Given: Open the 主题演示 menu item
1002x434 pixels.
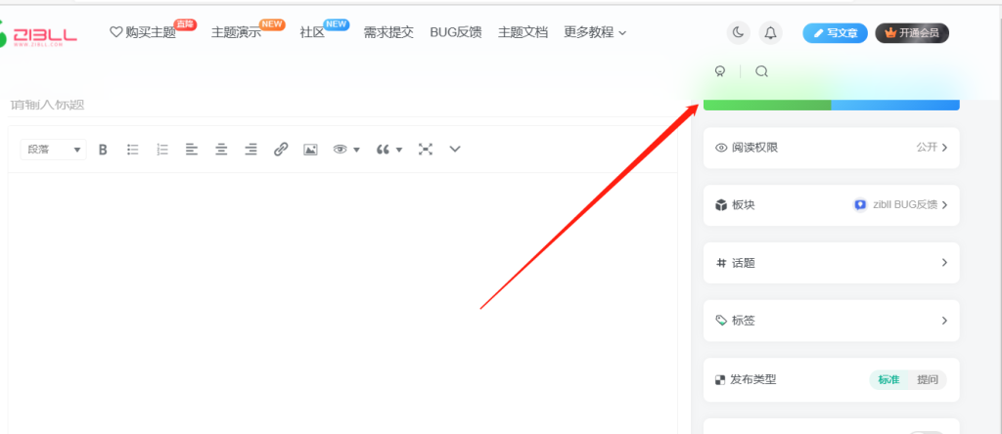Looking at the screenshot, I should [x=236, y=32].
